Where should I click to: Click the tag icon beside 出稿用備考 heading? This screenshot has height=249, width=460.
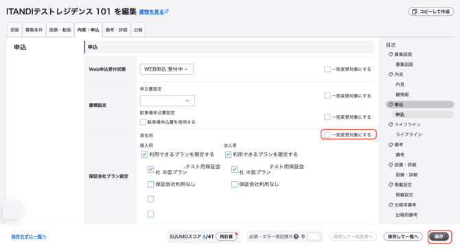(x=391, y=205)
